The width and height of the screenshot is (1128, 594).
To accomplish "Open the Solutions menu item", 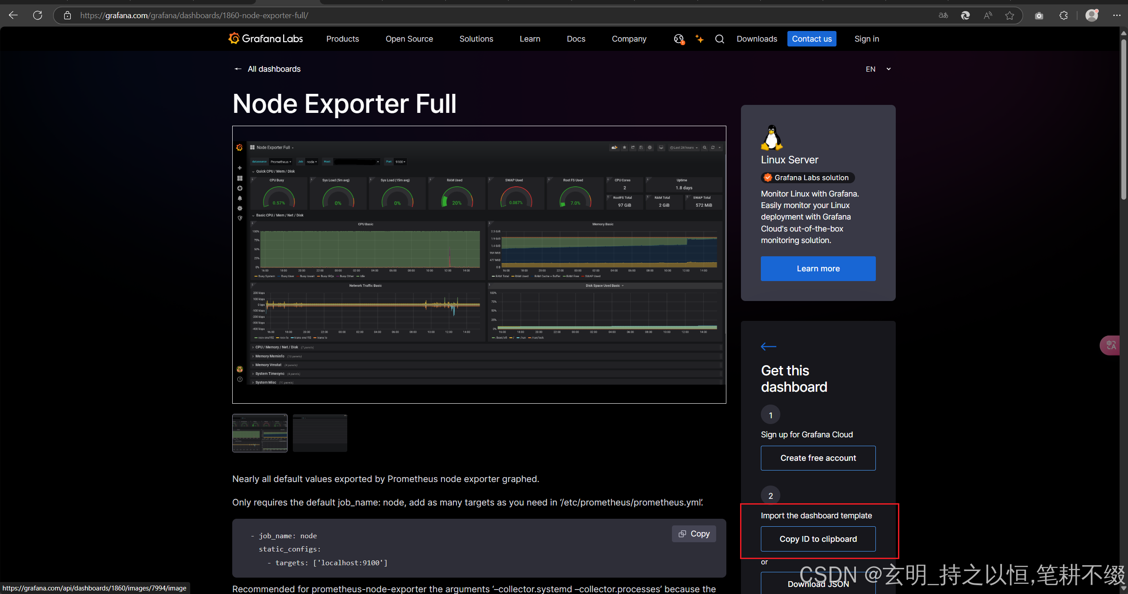I will coord(476,39).
